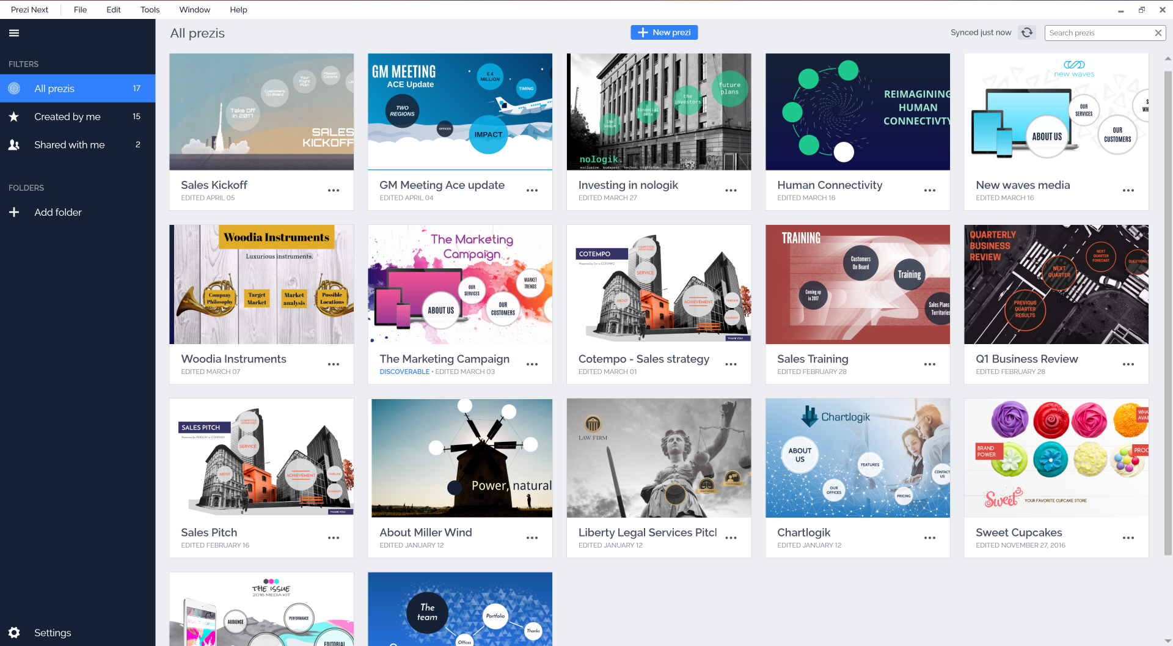Open more options for Human Connectivity
1173x646 pixels.
pos(929,191)
